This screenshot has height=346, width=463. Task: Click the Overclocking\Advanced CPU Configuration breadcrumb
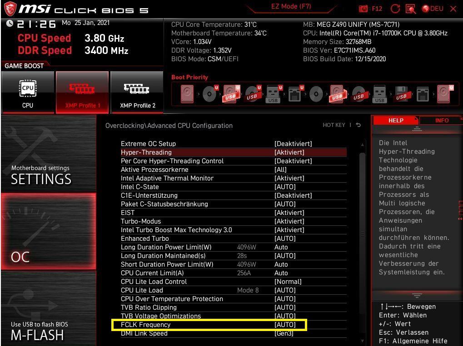(x=169, y=126)
